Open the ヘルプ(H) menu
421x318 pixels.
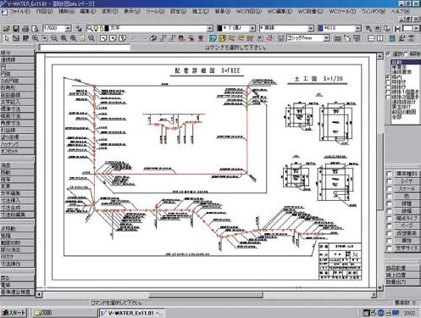point(401,12)
